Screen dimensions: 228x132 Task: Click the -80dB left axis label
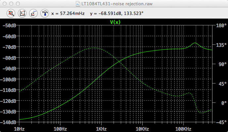(9, 58)
